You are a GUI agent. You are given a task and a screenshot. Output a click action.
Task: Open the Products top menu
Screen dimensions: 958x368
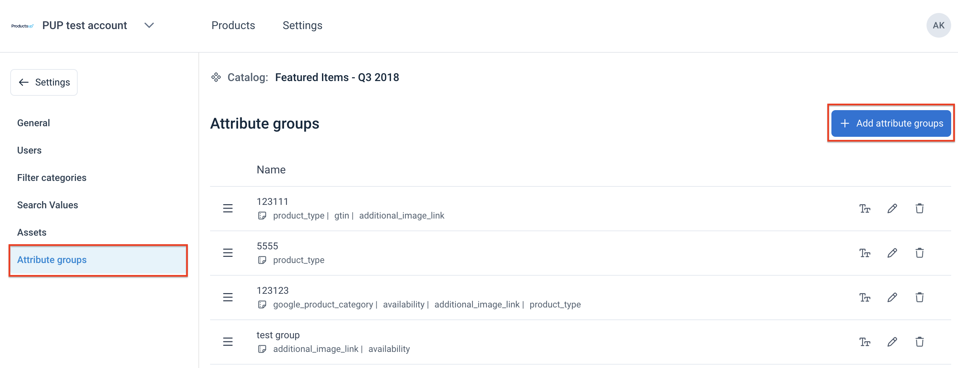pyautogui.click(x=233, y=25)
